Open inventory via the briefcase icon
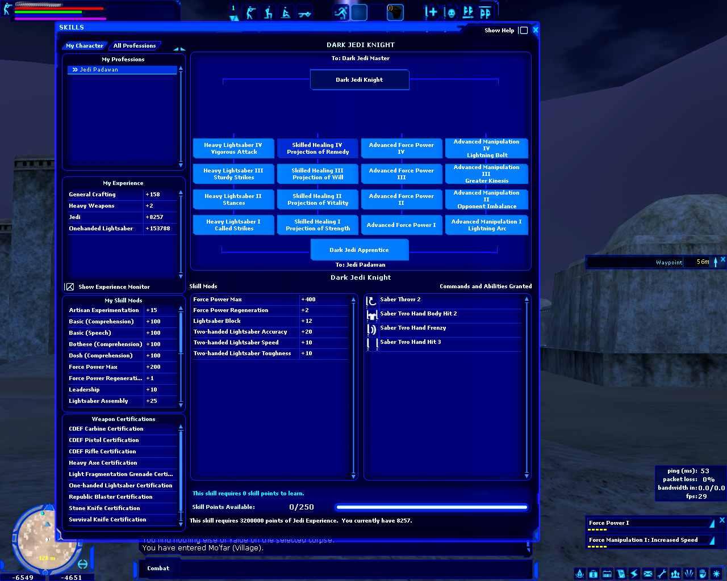This screenshot has height=581, width=727. 594,574
